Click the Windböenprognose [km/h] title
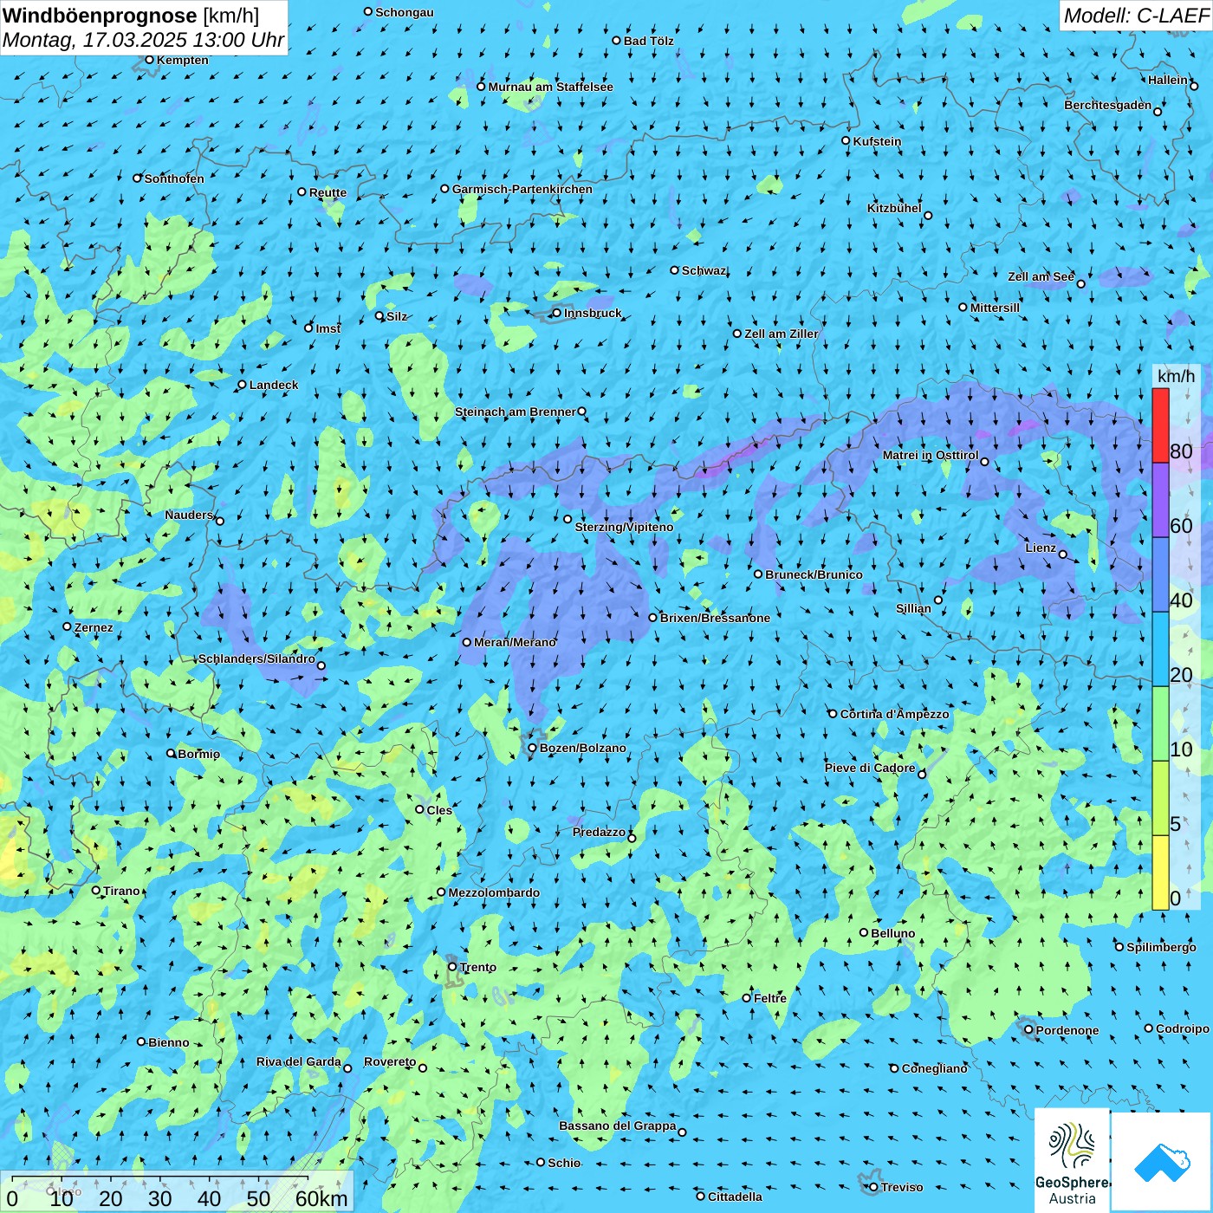Image resolution: width=1213 pixels, height=1213 pixels. [131, 16]
